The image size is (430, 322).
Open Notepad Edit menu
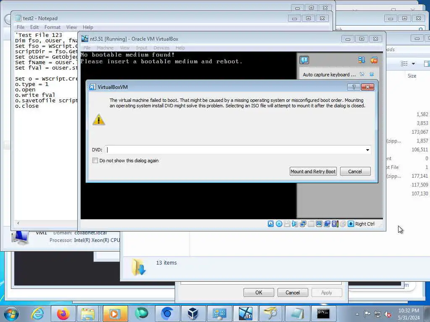34,27
